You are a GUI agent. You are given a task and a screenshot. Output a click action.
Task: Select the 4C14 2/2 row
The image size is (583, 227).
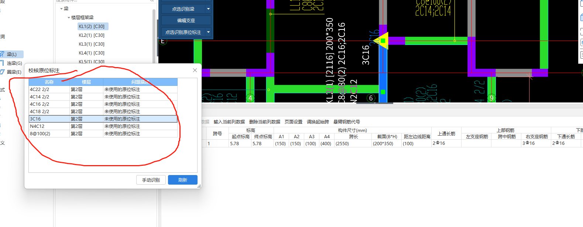103,97
